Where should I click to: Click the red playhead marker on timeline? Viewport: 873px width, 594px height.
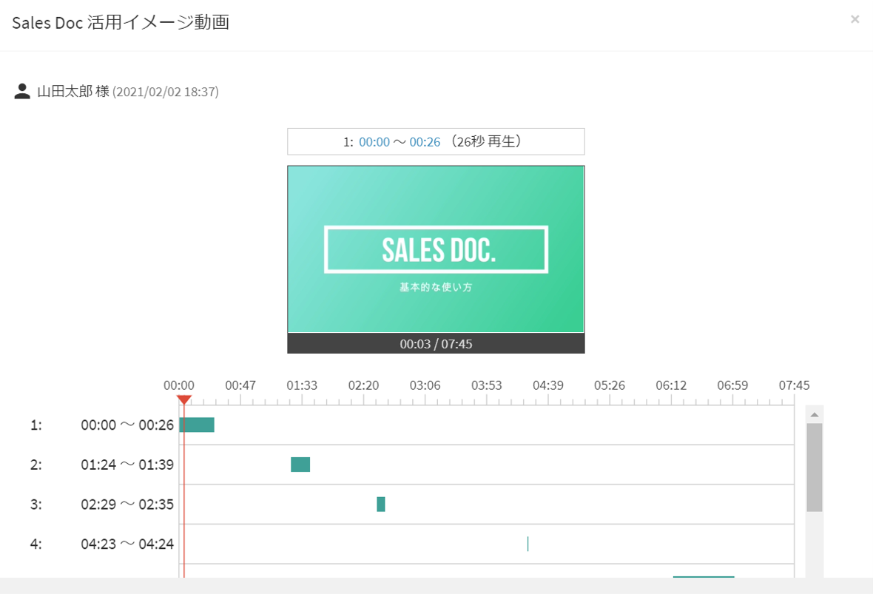(x=184, y=400)
